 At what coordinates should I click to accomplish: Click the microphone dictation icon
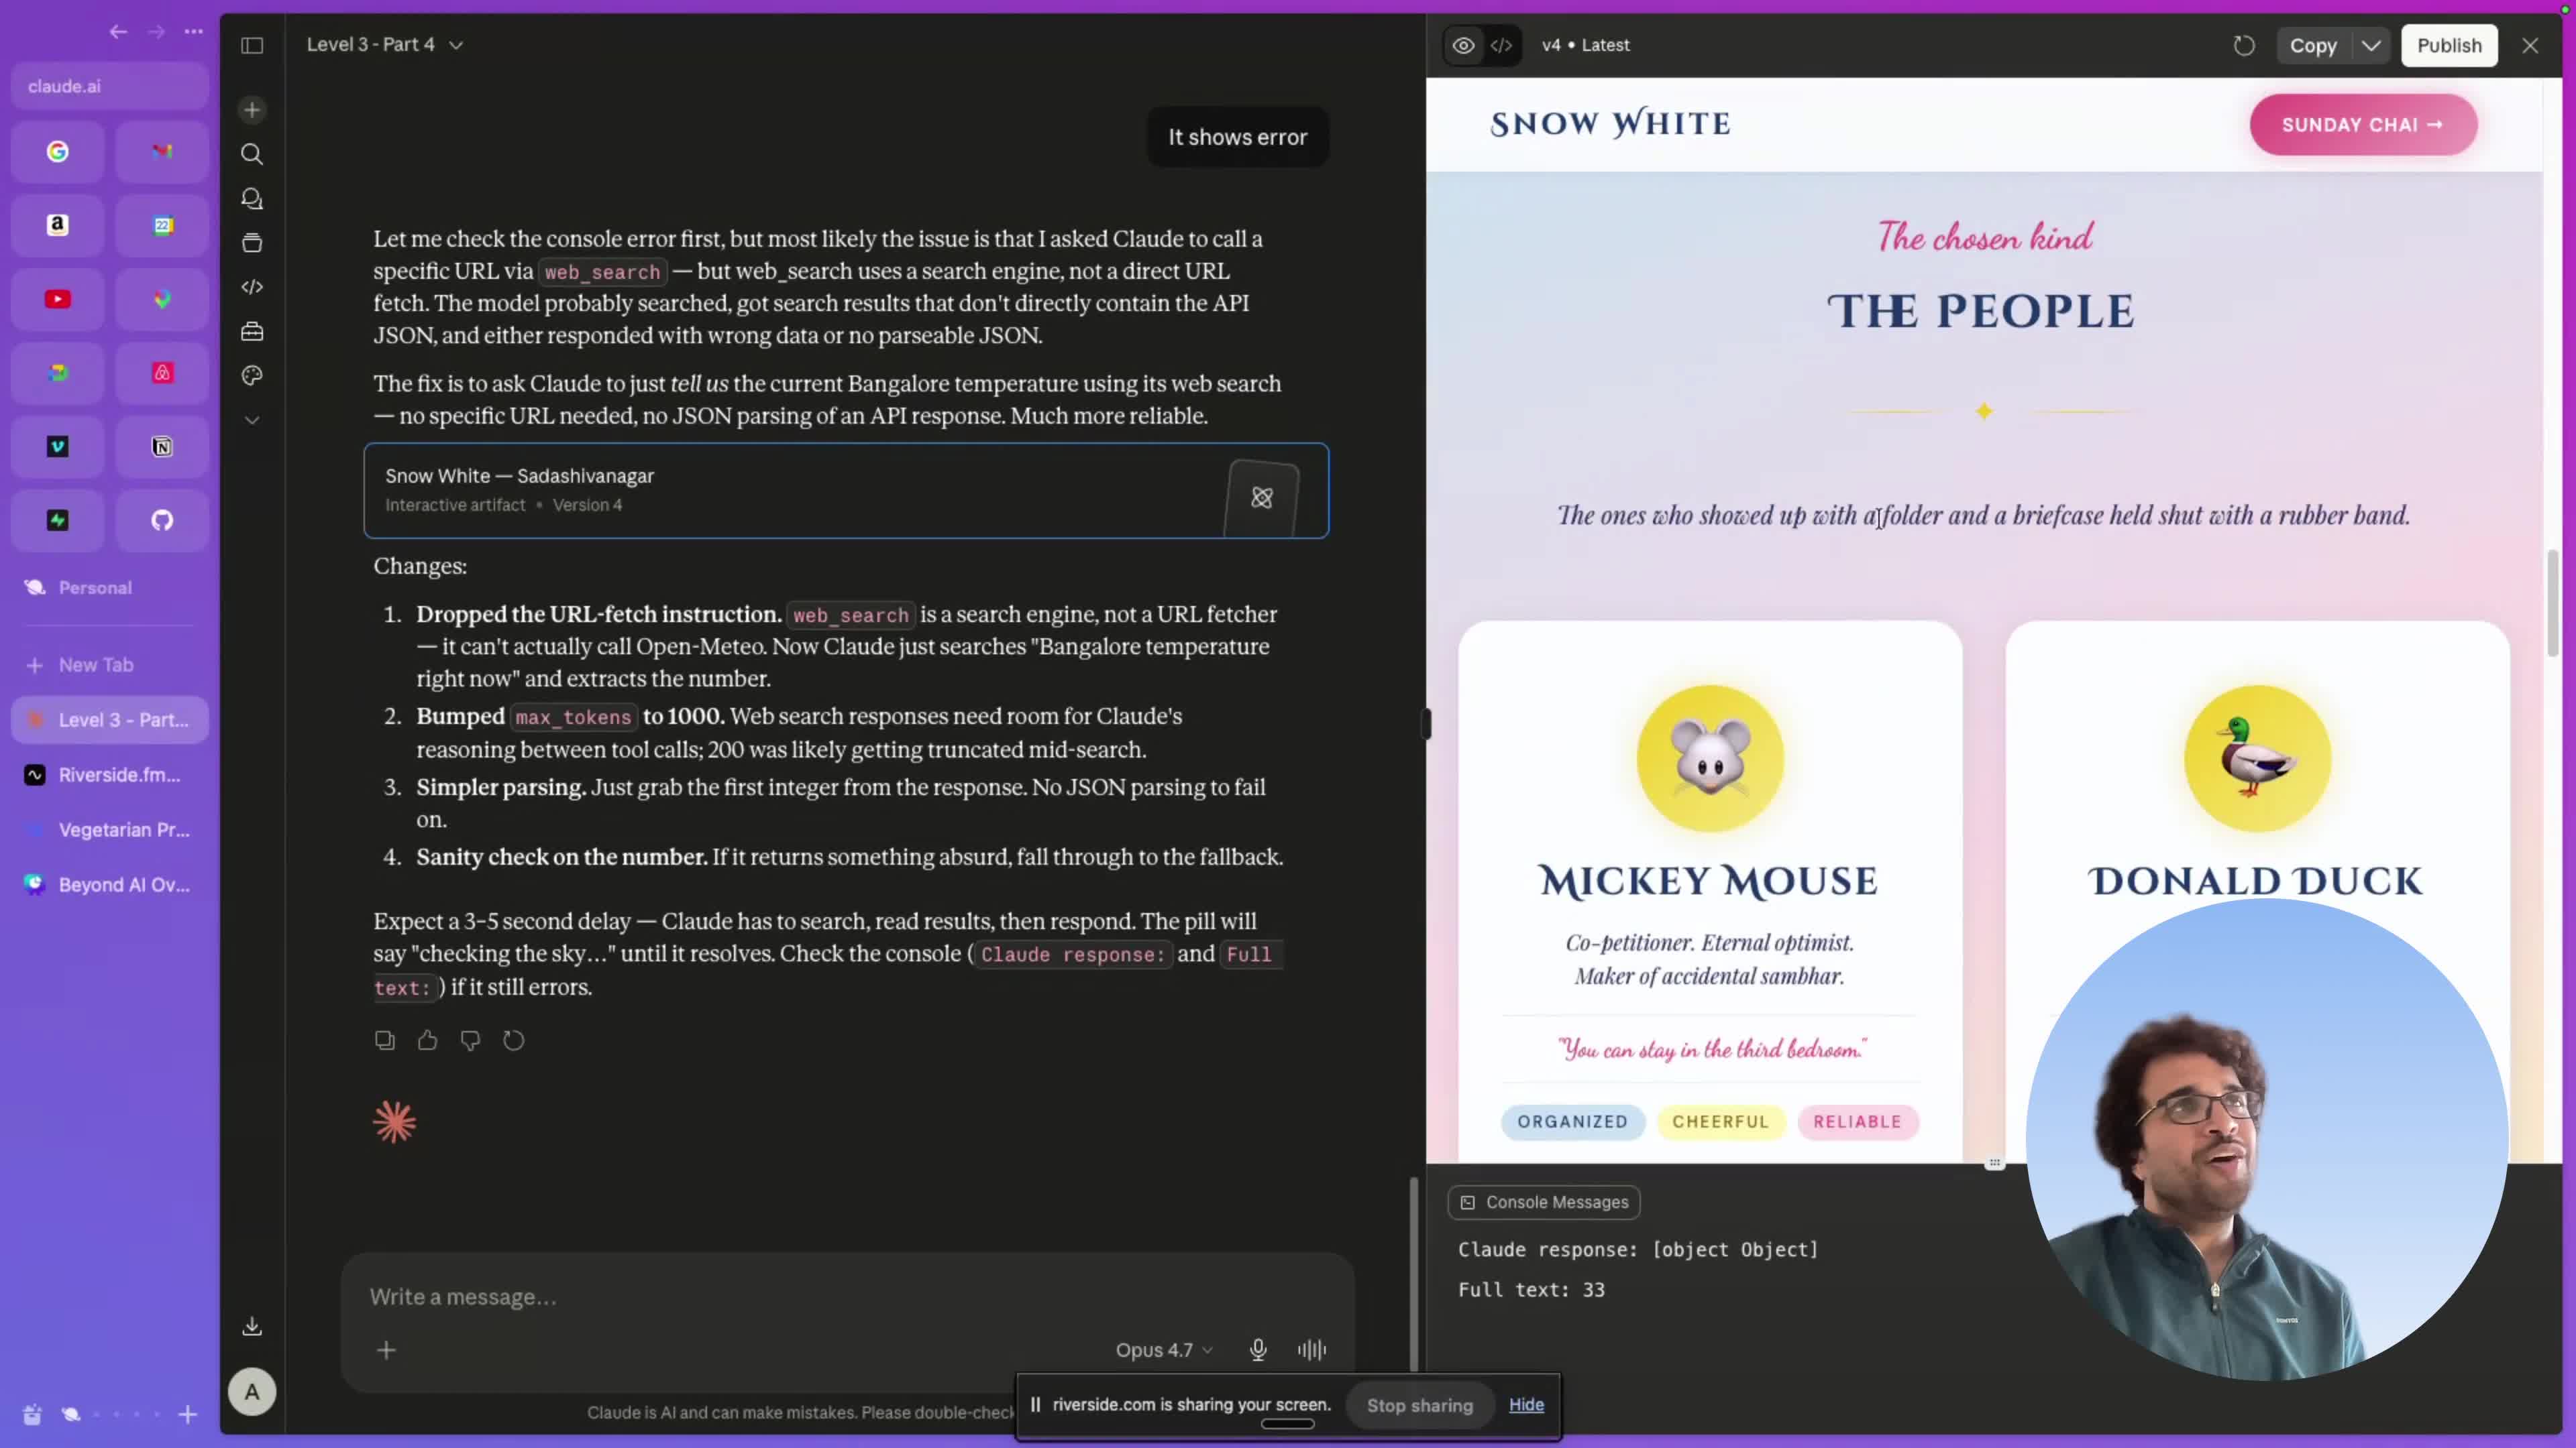pyautogui.click(x=1258, y=1350)
